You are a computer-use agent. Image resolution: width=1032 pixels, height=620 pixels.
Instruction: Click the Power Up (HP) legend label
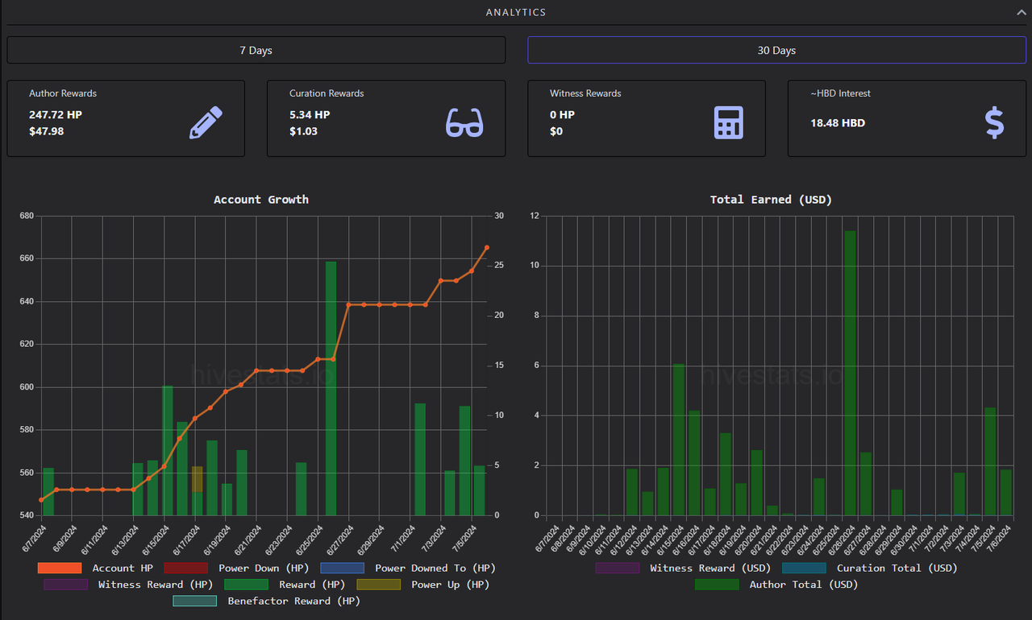[x=451, y=585]
